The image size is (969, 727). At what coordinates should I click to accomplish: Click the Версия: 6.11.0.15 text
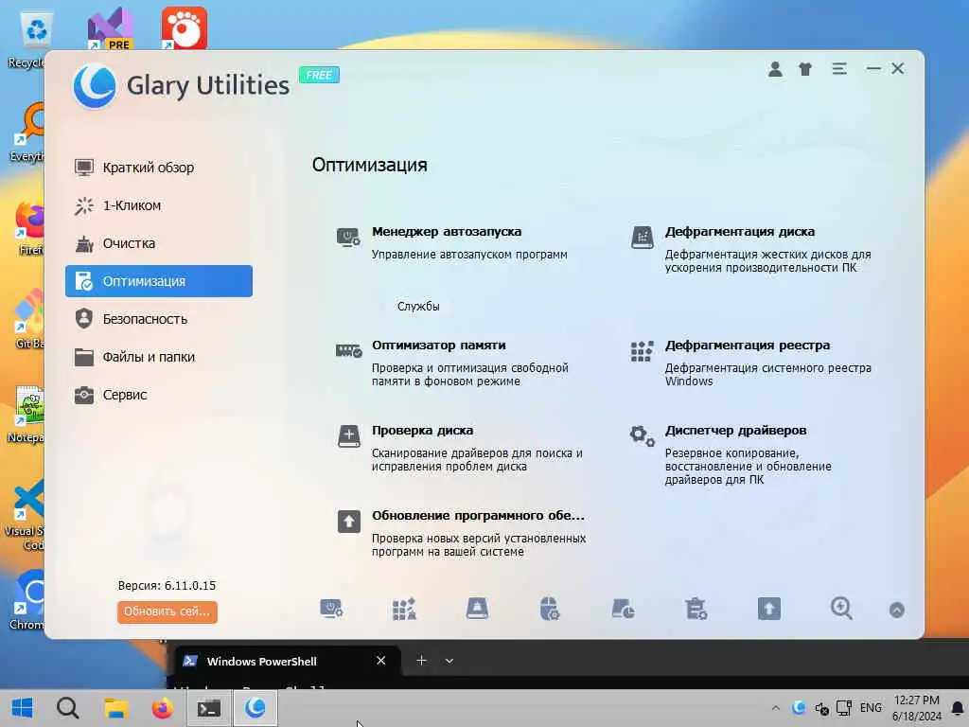(x=167, y=585)
